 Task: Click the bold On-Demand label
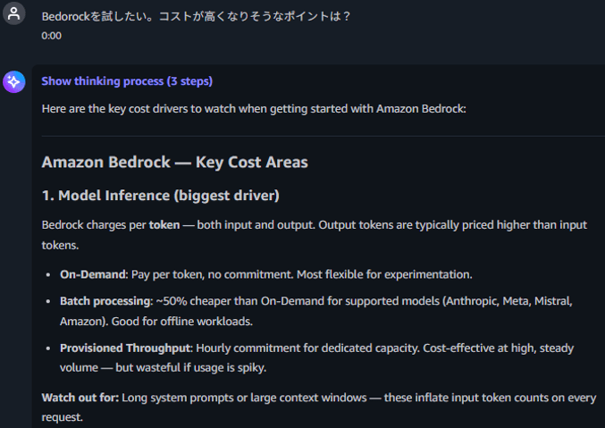pos(93,274)
